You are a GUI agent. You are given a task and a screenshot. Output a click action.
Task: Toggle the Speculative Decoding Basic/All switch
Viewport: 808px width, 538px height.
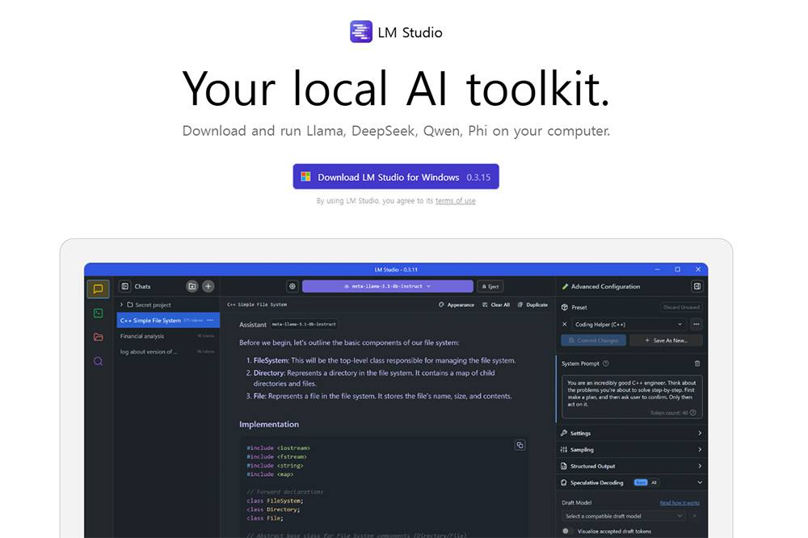tap(646, 482)
